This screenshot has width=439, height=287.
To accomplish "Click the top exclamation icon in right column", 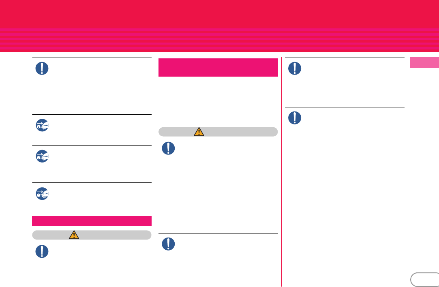I will pos(295,69).
